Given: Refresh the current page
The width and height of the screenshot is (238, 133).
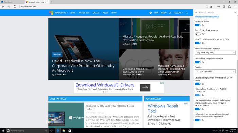Looking at the screenshot, I should click(x=15, y=7).
